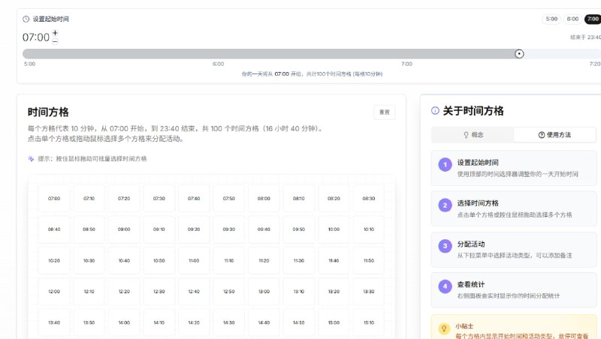Select the 10:20 time block

[x=54, y=260]
